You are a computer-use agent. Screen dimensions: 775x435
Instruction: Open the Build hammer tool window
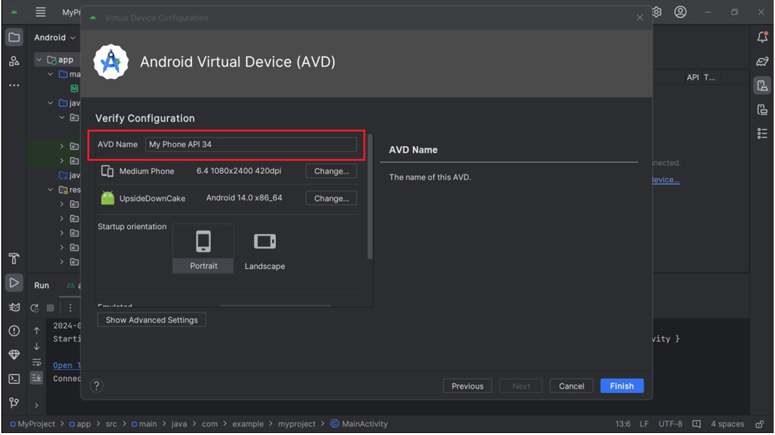14,259
